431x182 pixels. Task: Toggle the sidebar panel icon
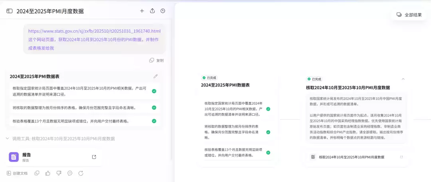tap(9, 11)
